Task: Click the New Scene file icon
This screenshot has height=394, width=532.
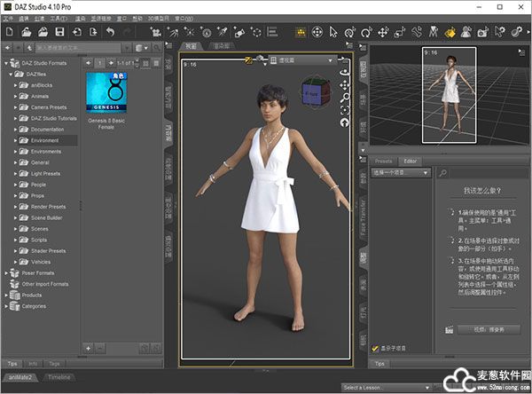Action: pos(8,32)
